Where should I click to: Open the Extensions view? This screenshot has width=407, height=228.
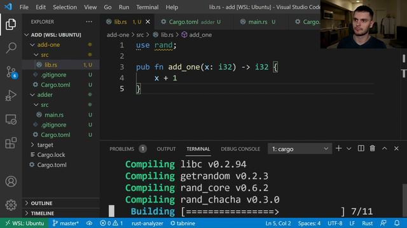pyautogui.click(x=11, y=143)
